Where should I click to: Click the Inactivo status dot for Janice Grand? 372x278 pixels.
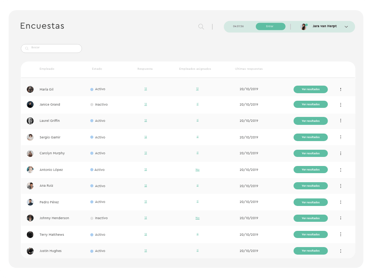92,104
